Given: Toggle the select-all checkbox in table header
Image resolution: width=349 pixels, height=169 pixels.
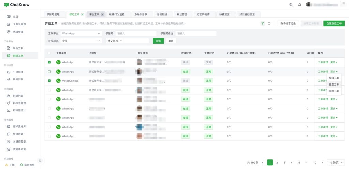Looking at the screenshot, I should [x=49, y=53].
